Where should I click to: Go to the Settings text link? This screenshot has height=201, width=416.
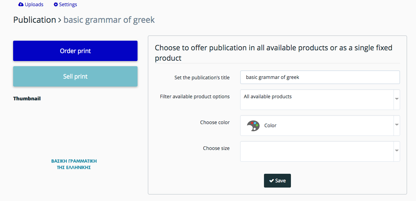pyautogui.click(x=68, y=4)
